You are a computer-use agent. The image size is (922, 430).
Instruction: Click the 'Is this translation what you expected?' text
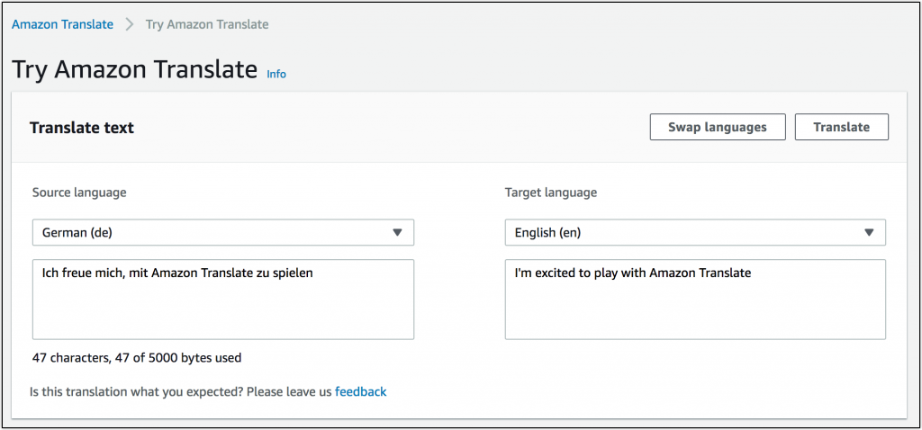[181, 391]
